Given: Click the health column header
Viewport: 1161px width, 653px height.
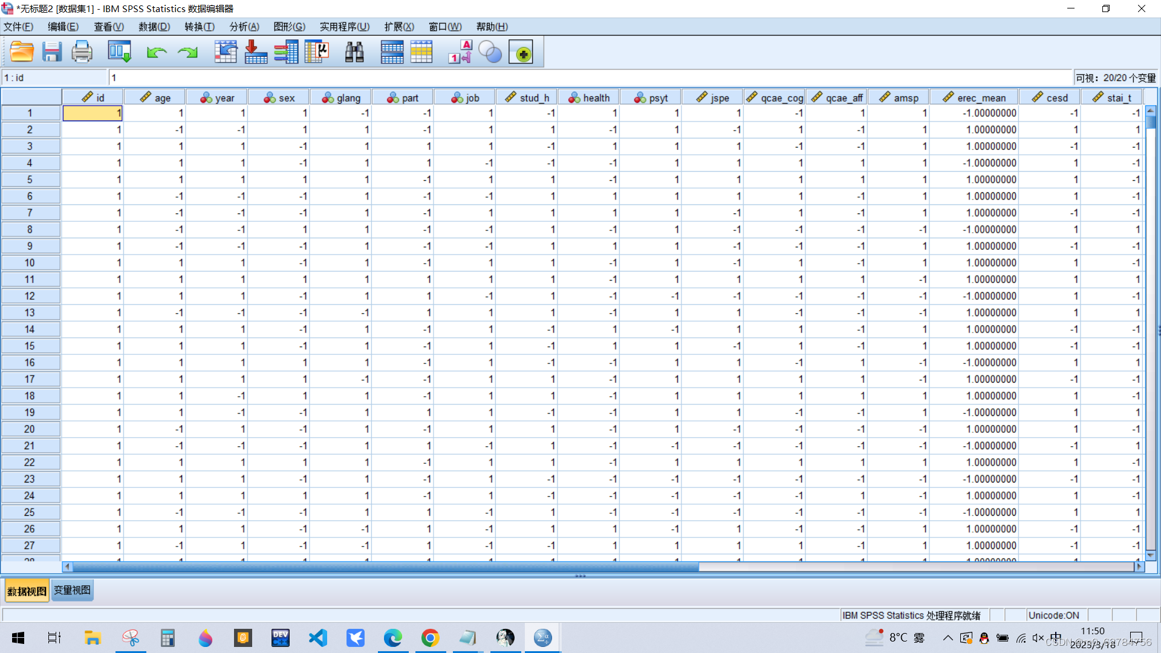Looking at the screenshot, I should point(589,97).
